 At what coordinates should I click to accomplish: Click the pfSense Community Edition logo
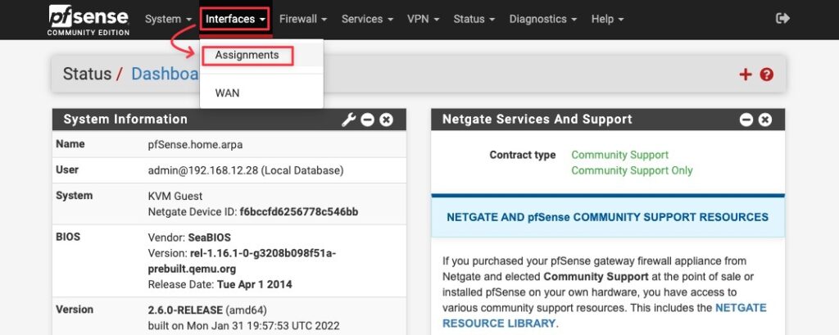tap(88, 20)
